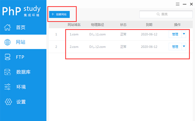195x121 pixels.
Task: Click the magnifier icon in search box
Action: 158,14
